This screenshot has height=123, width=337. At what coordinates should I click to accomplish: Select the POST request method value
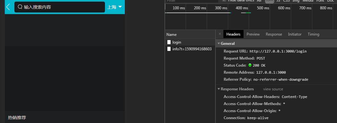(x=261, y=58)
